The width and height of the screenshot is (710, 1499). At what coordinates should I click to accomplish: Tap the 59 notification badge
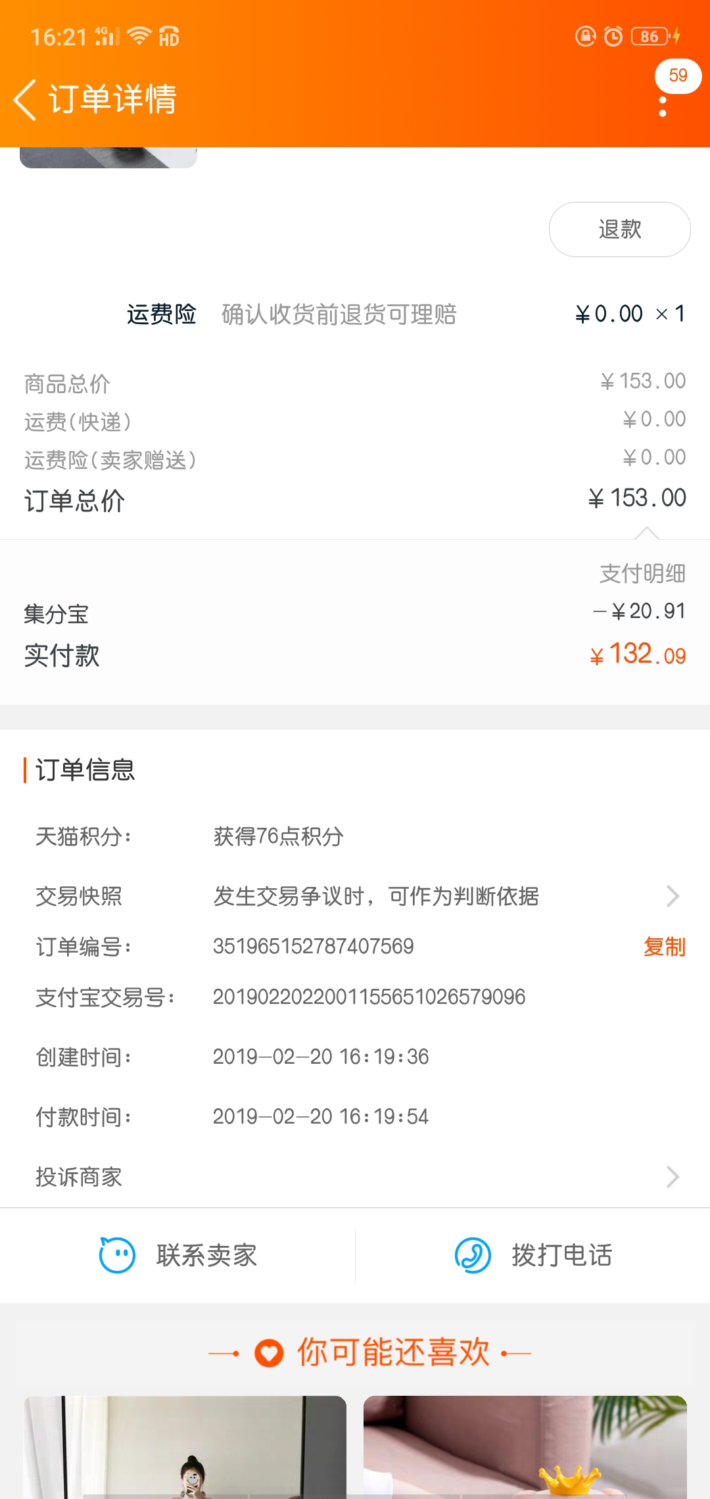(678, 76)
